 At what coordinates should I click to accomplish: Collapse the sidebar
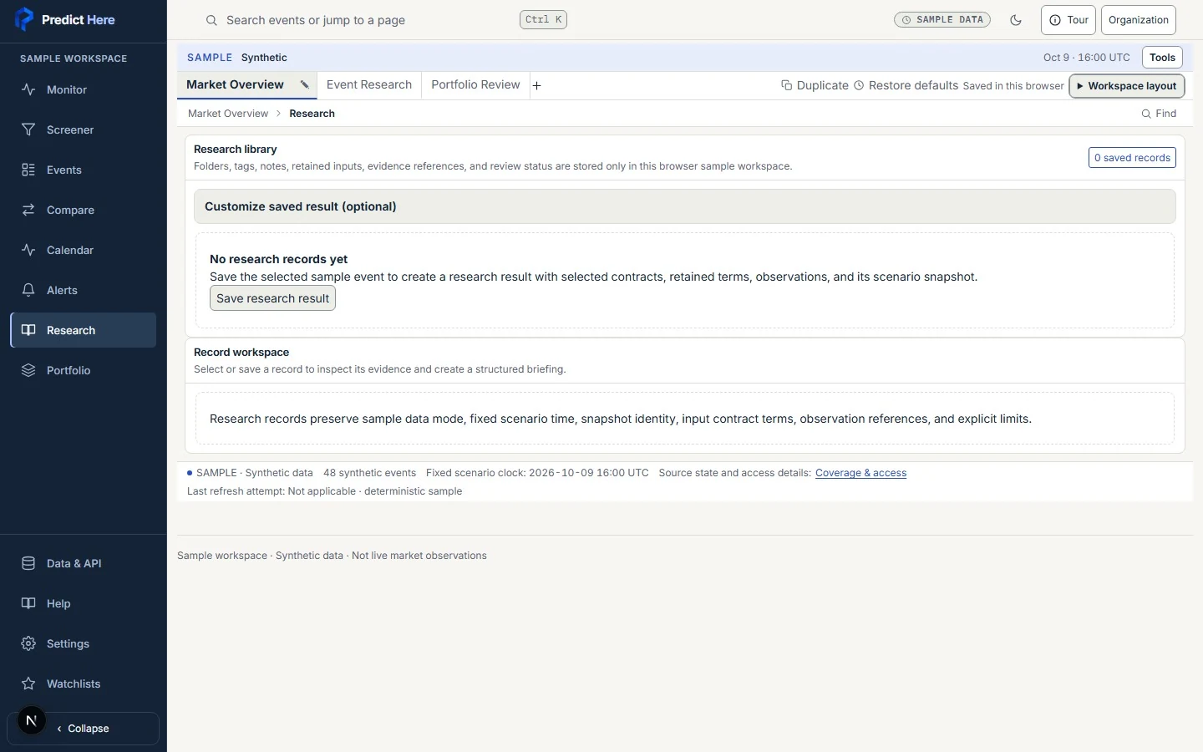click(x=84, y=729)
